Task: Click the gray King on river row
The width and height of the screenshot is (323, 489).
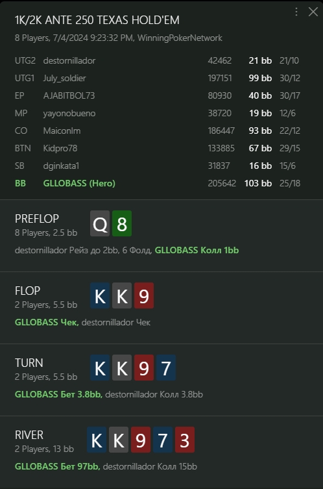Action: (119, 440)
